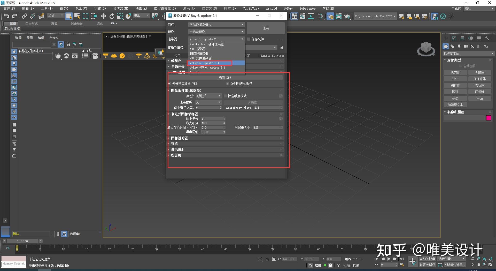
Task: Uncheck the 使分辨率适合 VFB option
Action: [170, 84]
